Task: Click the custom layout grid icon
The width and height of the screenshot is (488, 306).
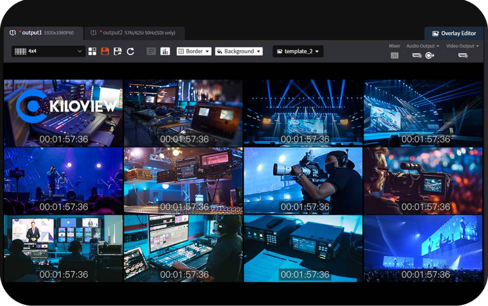Action: tap(92, 51)
